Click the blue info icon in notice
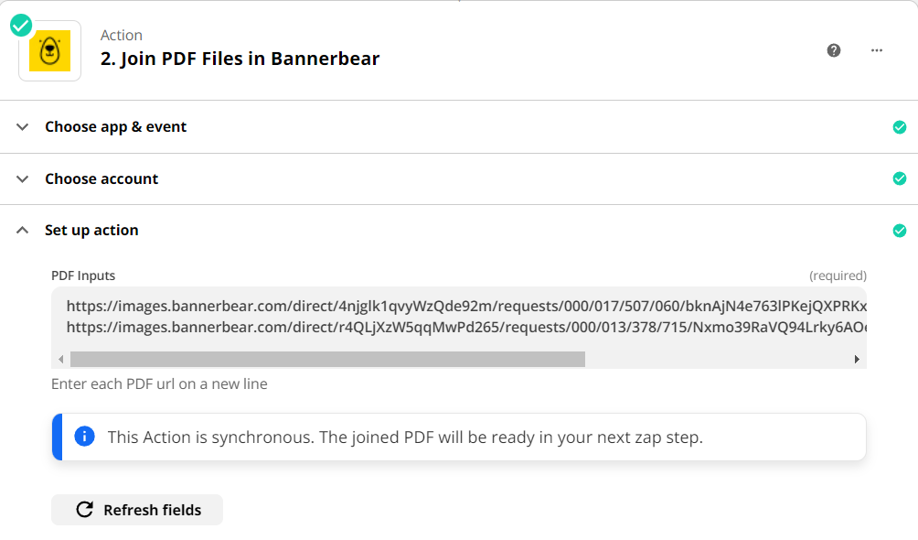This screenshot has width=918, height=540. (x=84, y=437)
